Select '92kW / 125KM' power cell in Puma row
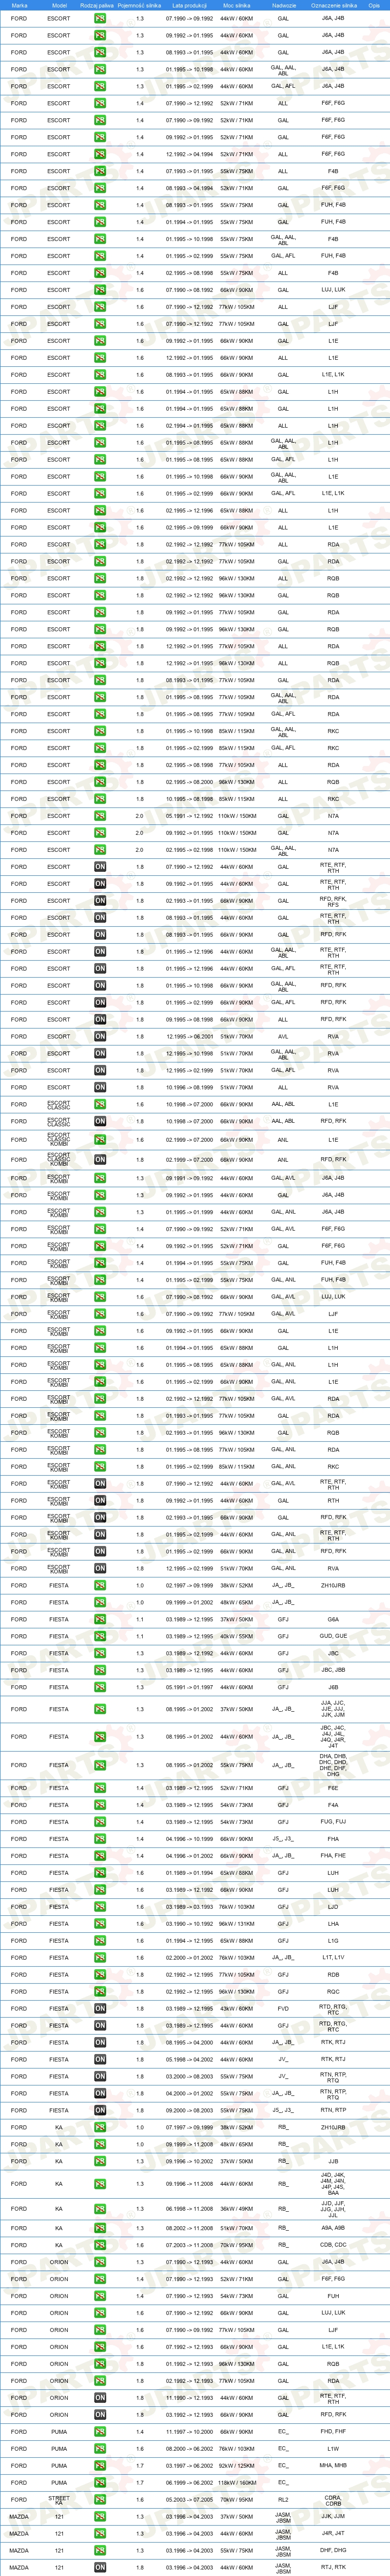390x2576 pixels. [x=237, y=2465]
